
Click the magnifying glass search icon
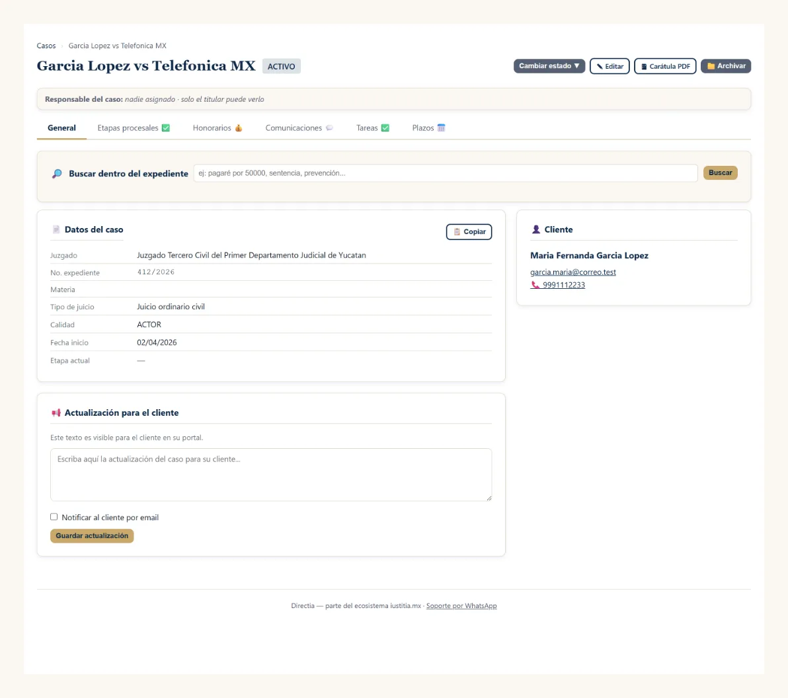57,173
